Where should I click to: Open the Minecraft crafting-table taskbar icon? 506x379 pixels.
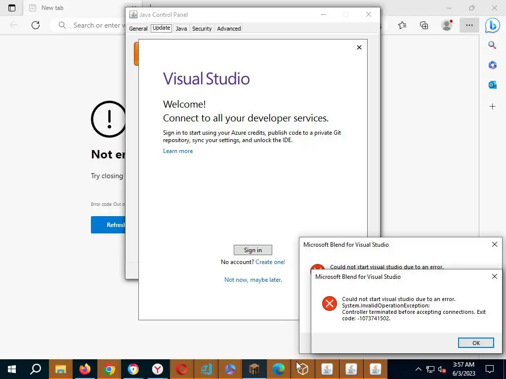pos(254,369)
